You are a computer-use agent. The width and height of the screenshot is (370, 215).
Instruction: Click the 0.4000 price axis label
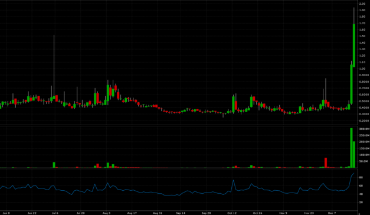click(x=364, y=107)
